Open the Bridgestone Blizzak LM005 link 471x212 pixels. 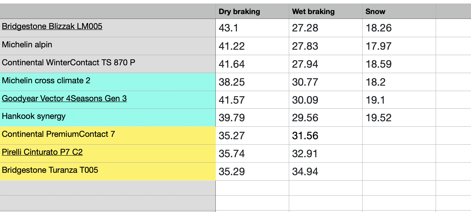pos(52,26)
